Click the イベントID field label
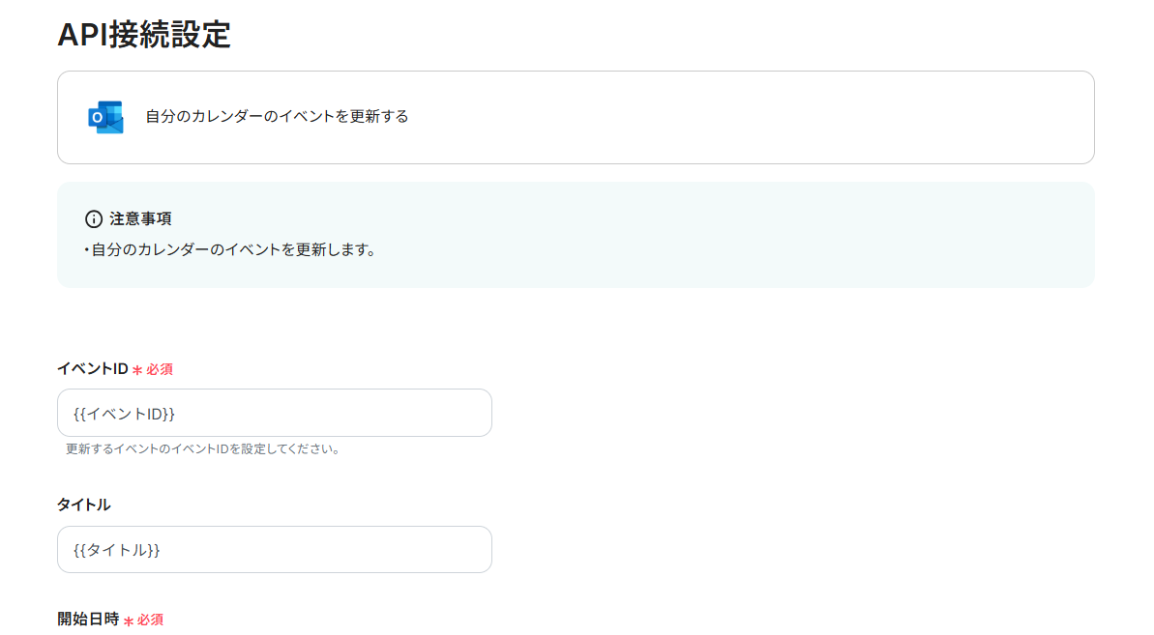Screen dimensions: 1154x635 [x=93, y=369]
